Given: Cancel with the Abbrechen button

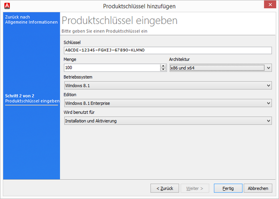Looking at the screenshot, I should (258, 188).
